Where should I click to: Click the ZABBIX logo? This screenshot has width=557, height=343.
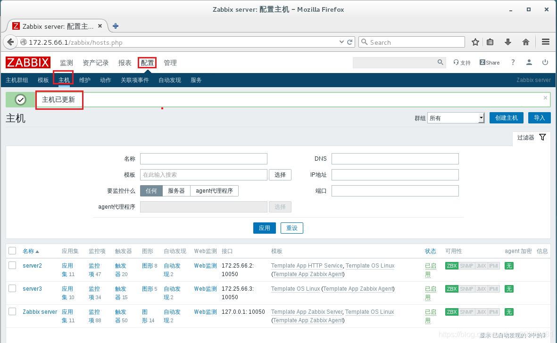pyautogui.click(x=28, y=63)
